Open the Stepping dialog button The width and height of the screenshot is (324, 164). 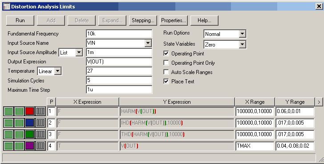point(143,20)
